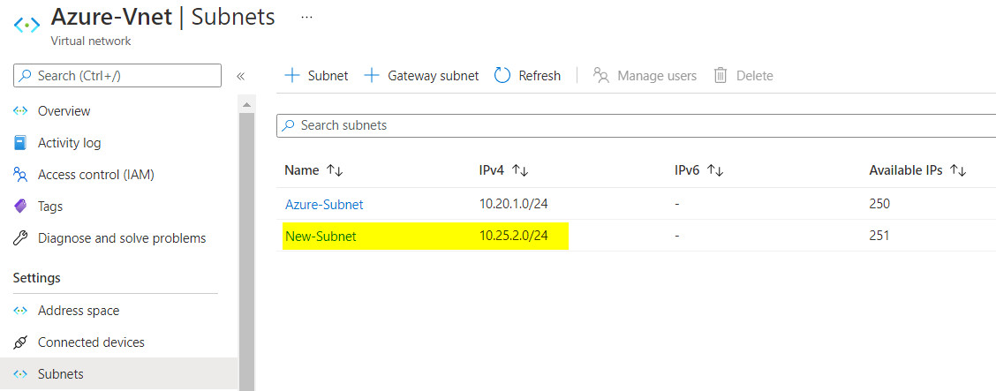The width and height of the screenshot is (996, 391).
Task: Click the 251 available IPs value
Action: click(879, 237)
